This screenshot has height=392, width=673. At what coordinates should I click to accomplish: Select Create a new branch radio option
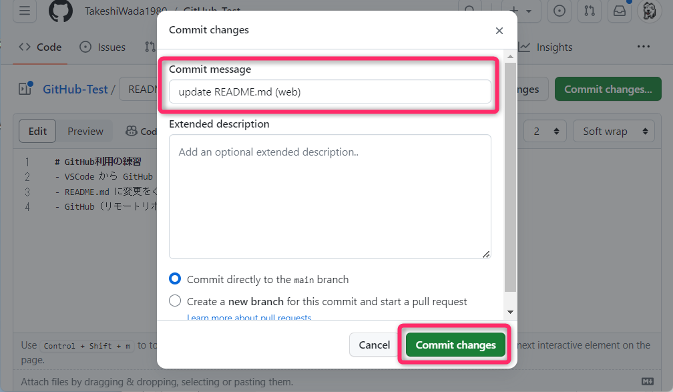(x=175, y=301)
